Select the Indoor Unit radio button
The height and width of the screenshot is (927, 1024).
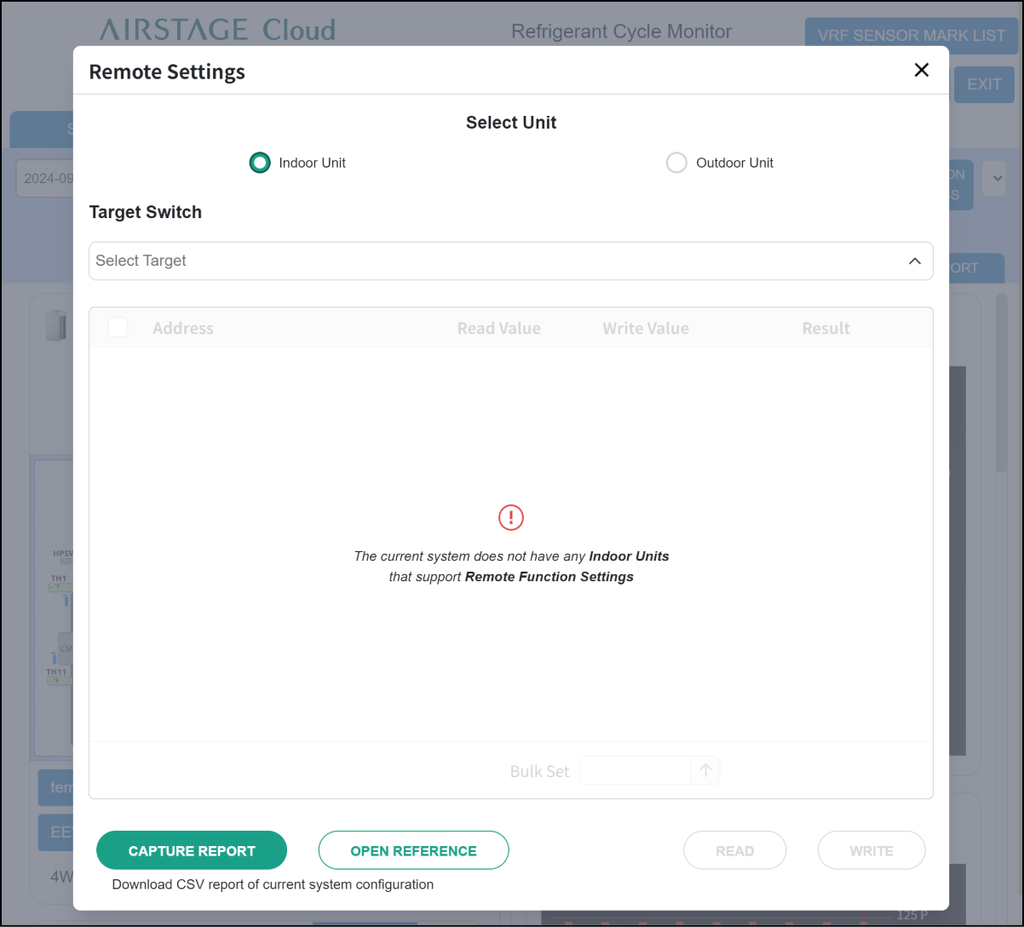click(x=260, y=163)
